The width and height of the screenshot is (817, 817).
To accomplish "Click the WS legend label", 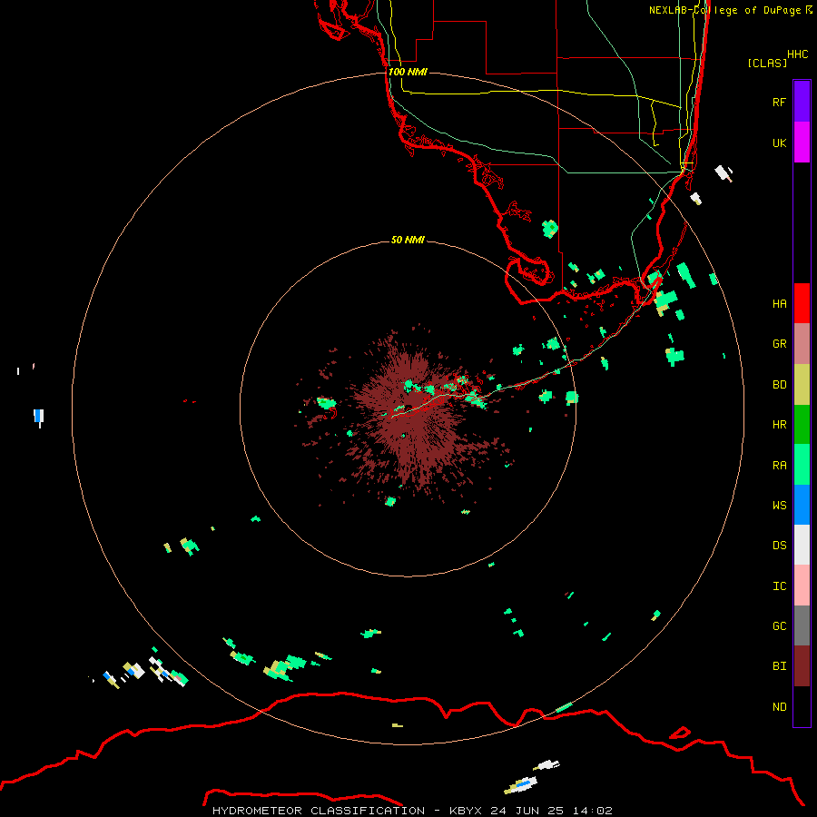I will (779, 505).
